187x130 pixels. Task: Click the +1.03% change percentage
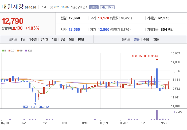(x=32, y=28)
